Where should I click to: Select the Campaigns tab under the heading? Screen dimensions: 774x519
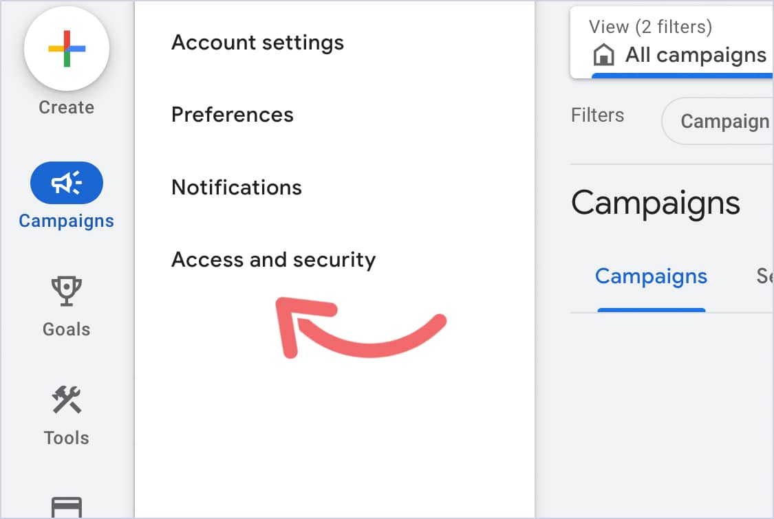(651, 277)
